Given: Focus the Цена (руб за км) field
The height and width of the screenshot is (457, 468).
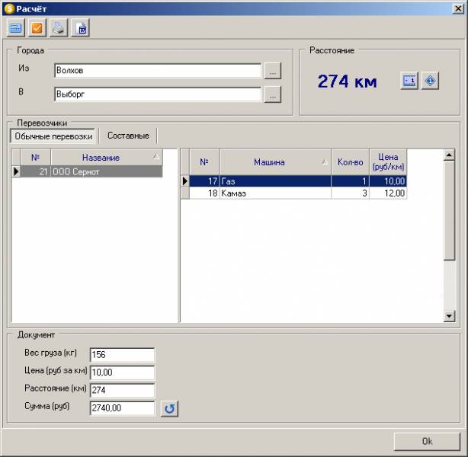Looking at the screenshot, I should [x=123, y=372].
